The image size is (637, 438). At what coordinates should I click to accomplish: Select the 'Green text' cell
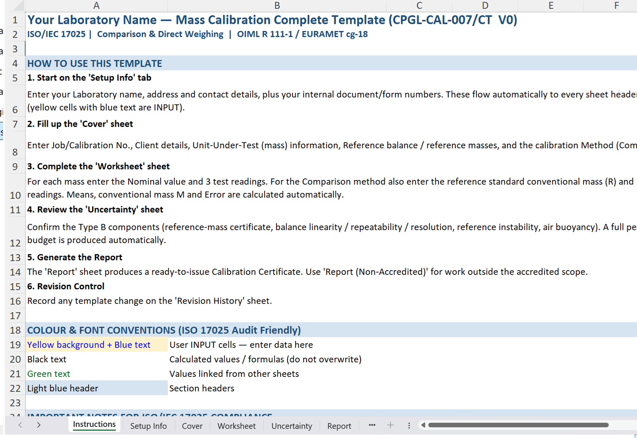(96, 374)
